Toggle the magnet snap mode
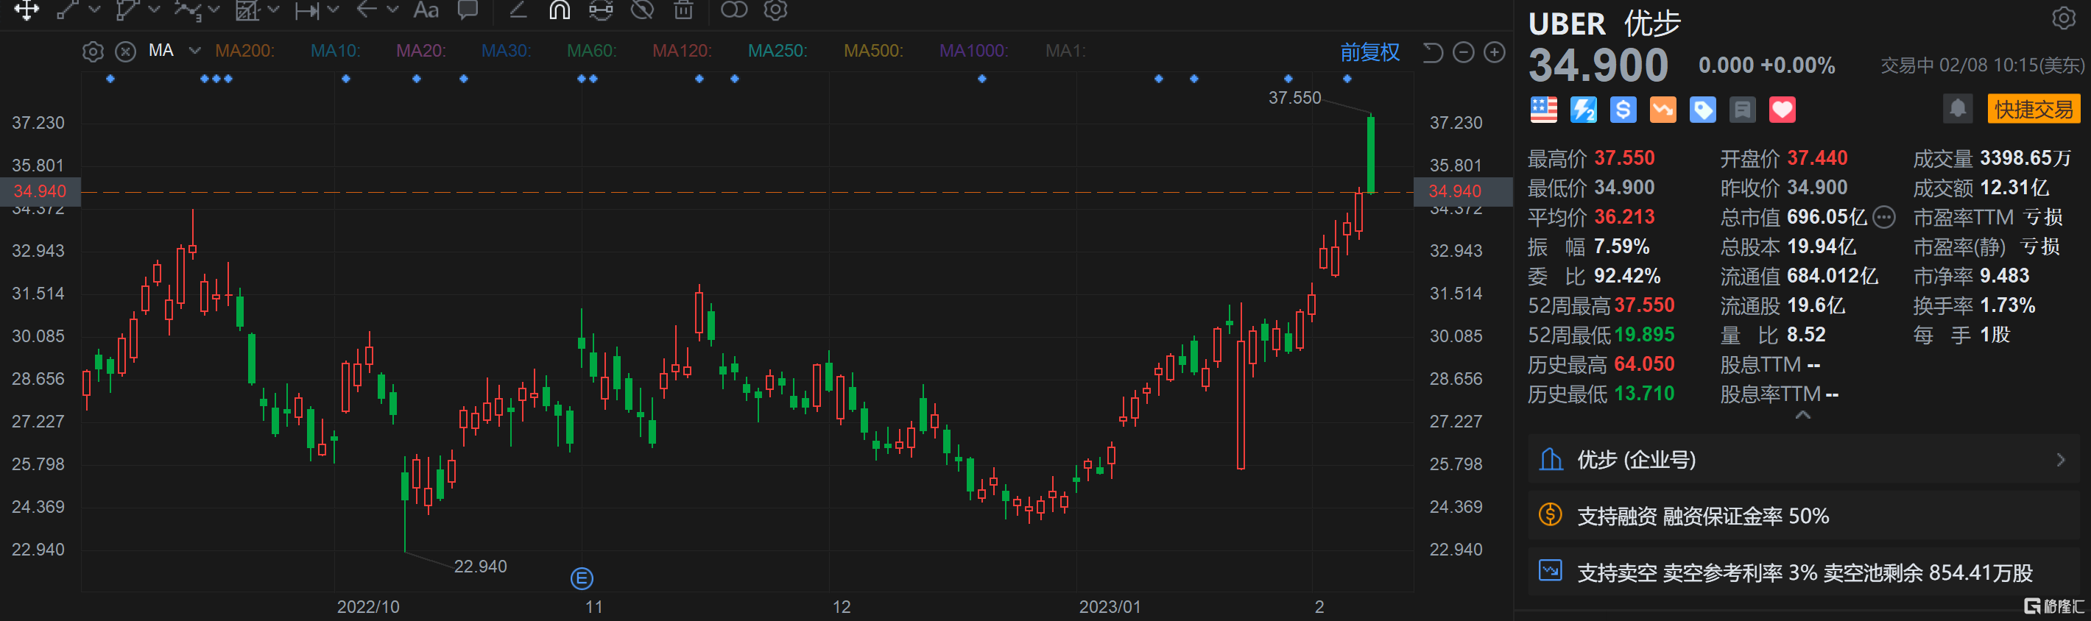Image resolution: width=2091 pixels, height=621 pixels. (x=560, y=10)
